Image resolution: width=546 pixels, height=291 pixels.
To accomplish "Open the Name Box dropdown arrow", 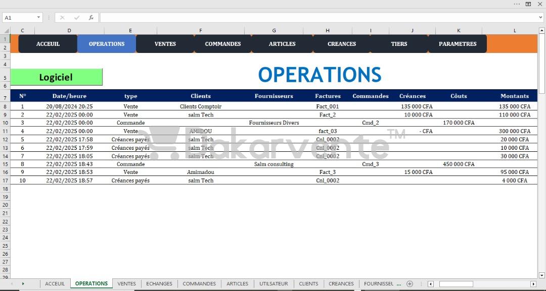I will point(38,17).
